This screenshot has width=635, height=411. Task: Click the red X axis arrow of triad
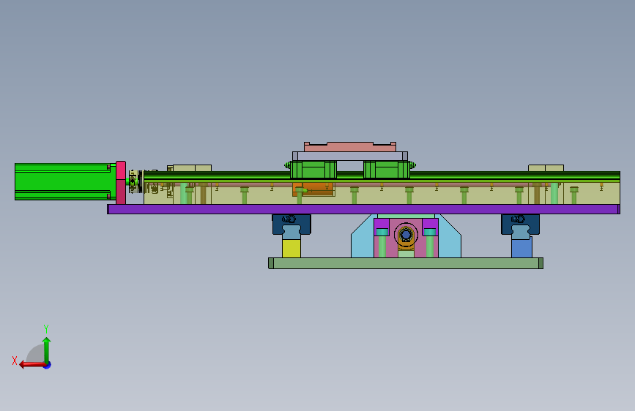click(32, 365)
